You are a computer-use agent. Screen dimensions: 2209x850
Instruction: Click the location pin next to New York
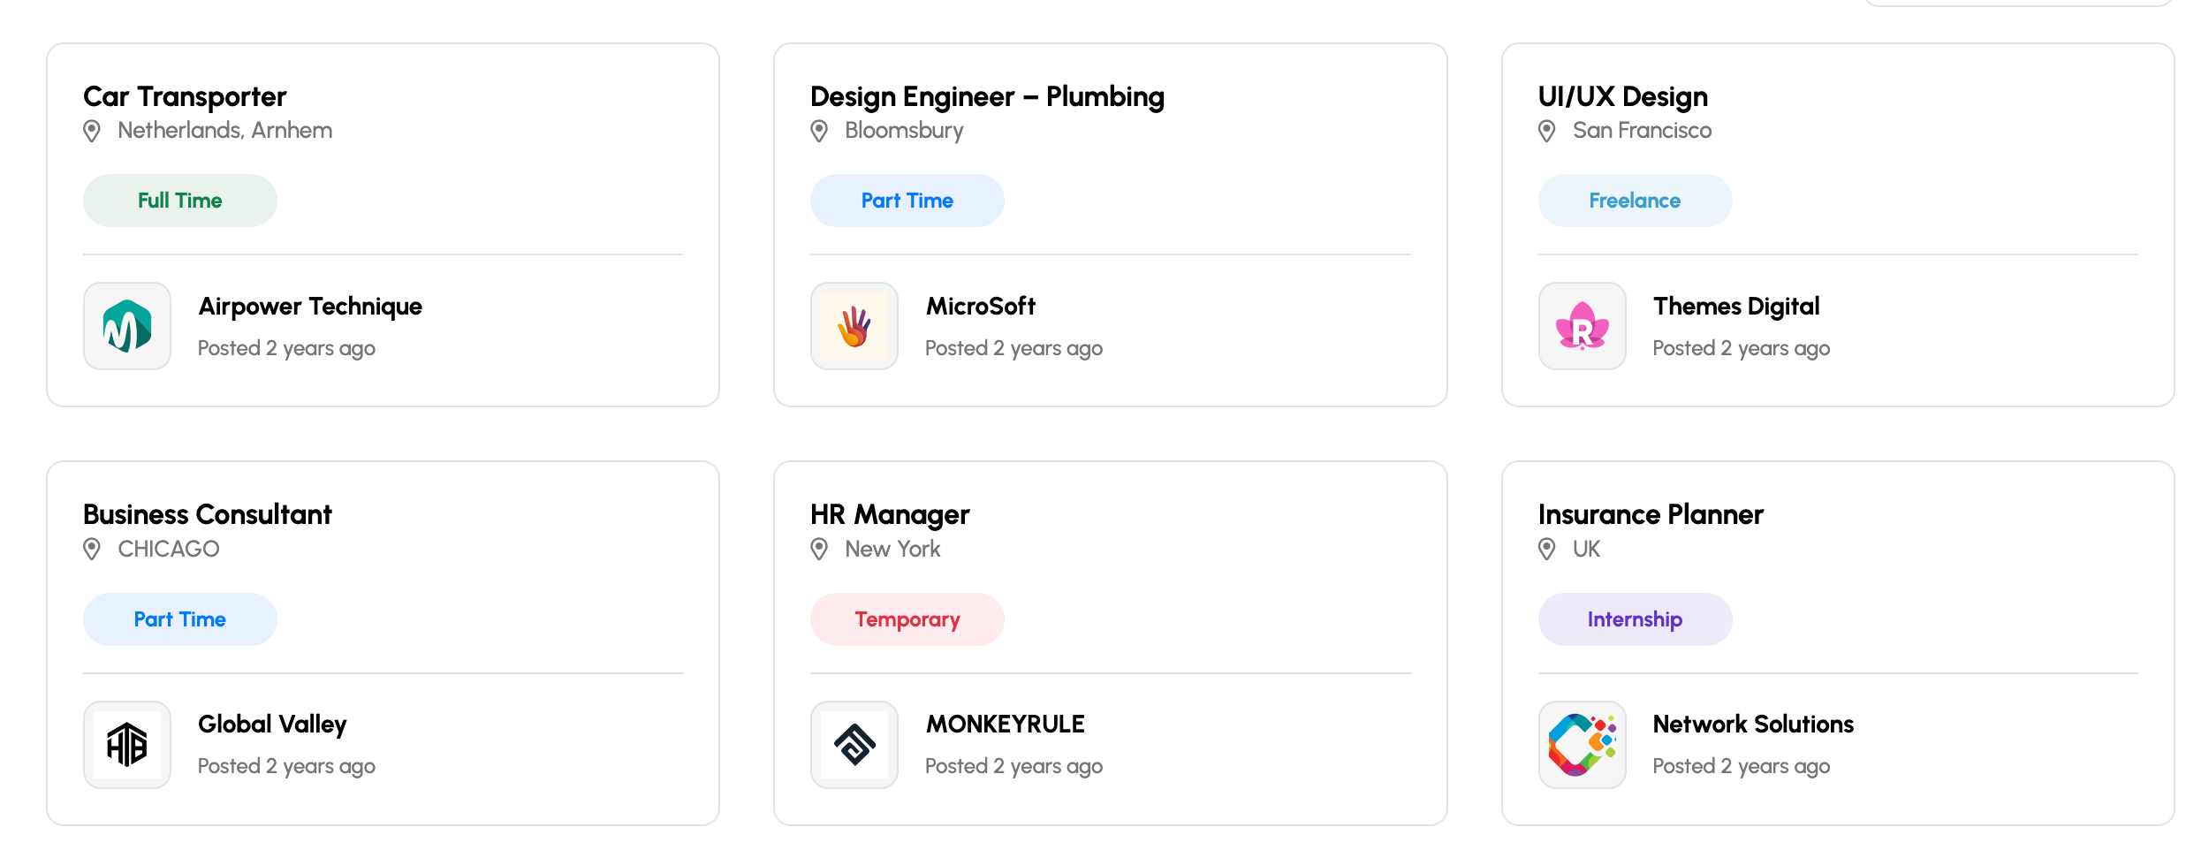click(x=818, y=549)
